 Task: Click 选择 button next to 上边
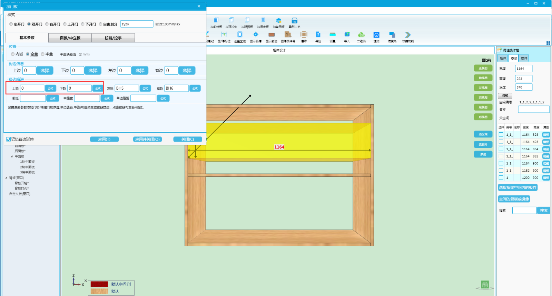[45, 71]
